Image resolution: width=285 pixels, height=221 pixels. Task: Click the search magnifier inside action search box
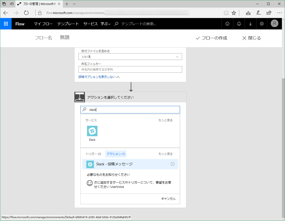coord(84,110)
